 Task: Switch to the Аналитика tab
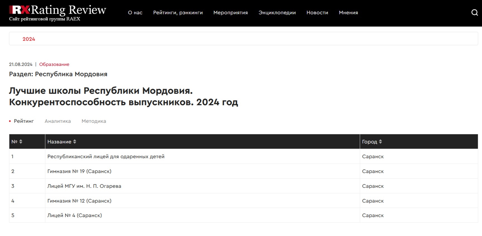58,121
